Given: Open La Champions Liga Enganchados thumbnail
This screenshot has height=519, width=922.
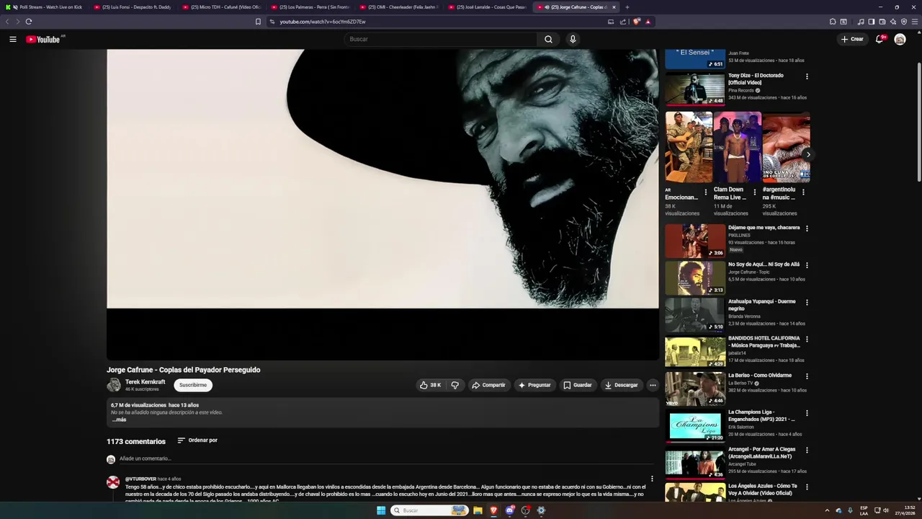Looking at the screenshot, I should pos(694,425).
